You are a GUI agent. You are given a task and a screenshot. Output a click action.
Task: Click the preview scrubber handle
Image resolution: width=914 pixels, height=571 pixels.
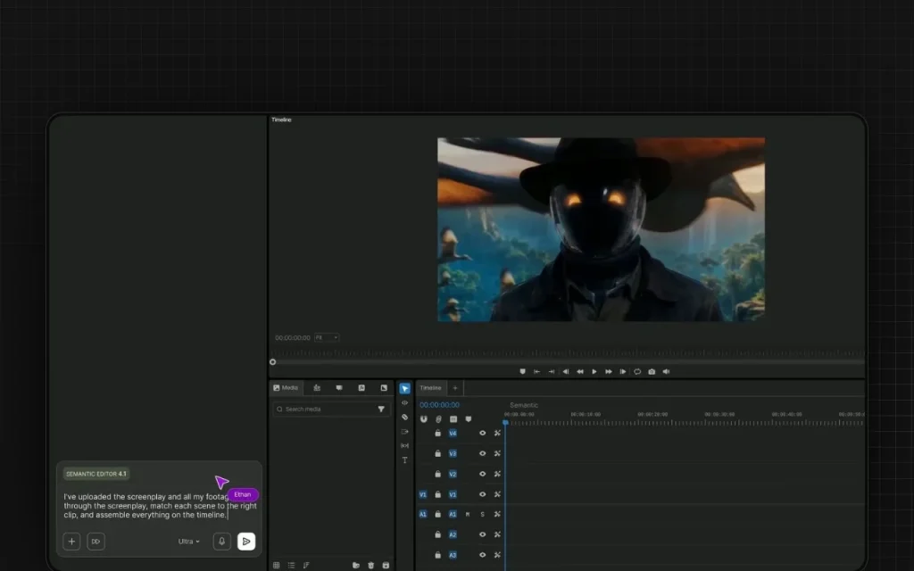click(273, 362)
